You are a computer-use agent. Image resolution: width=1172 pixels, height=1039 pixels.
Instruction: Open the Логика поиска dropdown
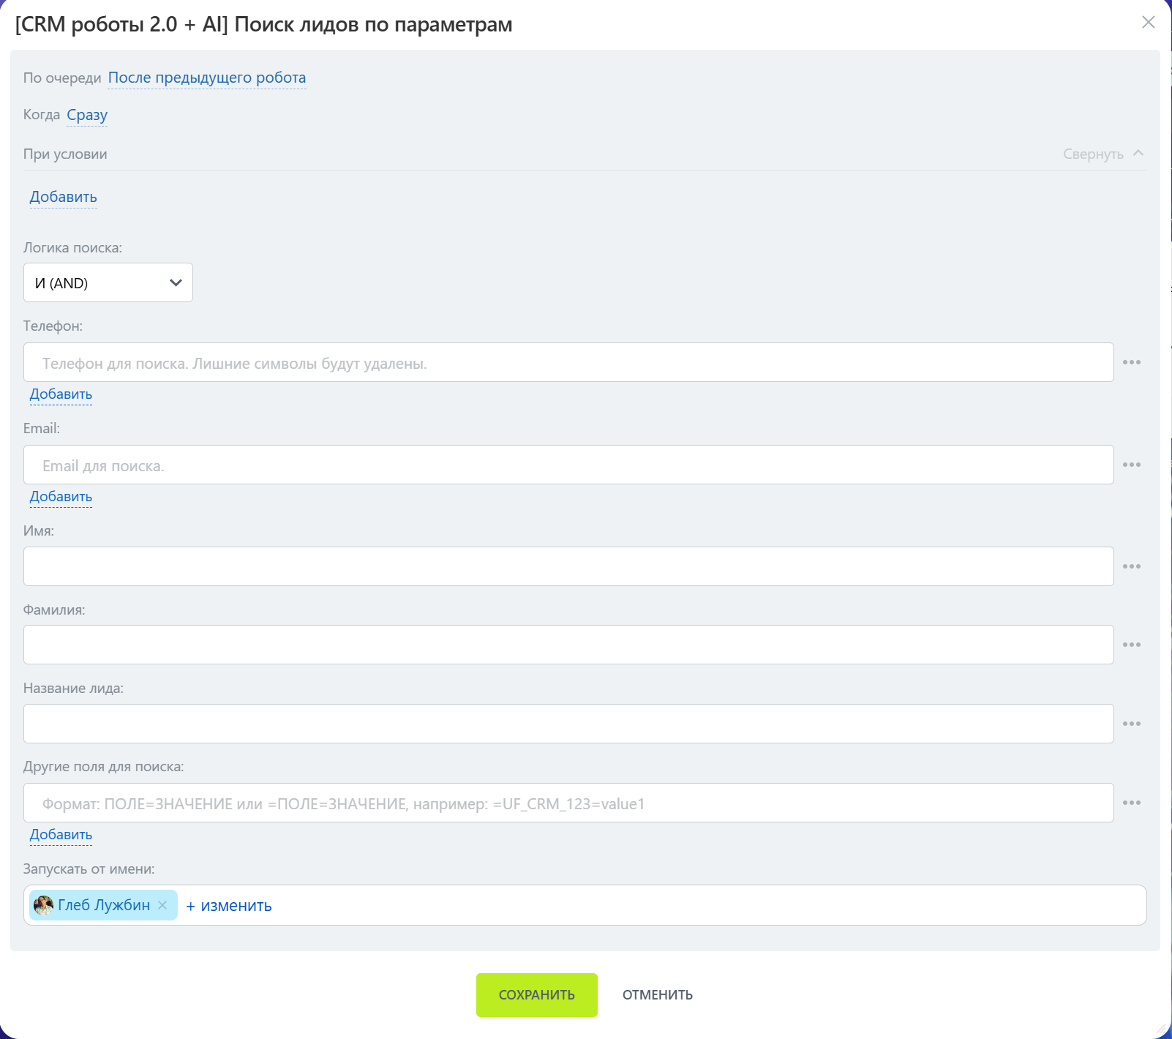click(x=108, y=282)
